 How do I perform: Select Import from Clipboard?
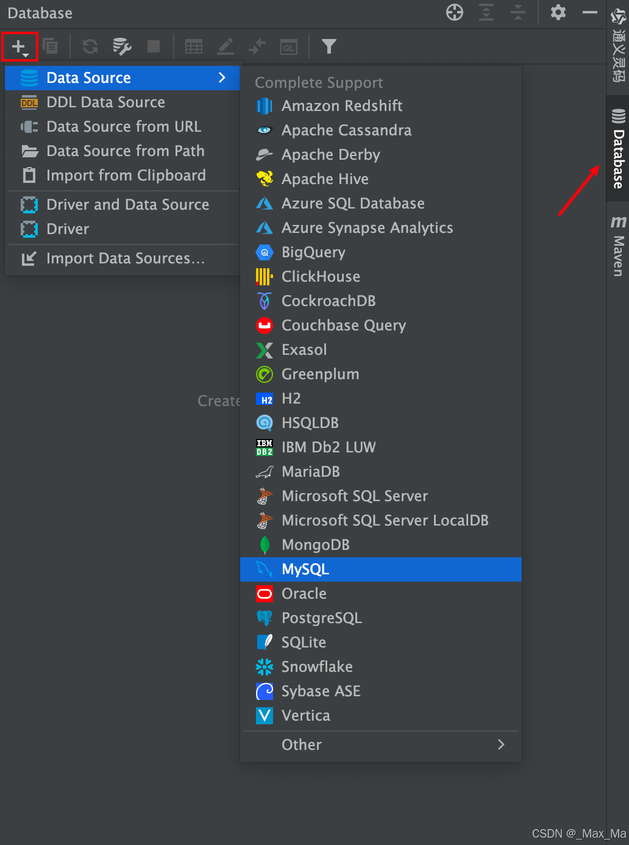(x=123, y=176)
